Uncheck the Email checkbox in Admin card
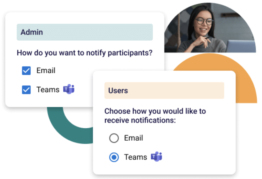Screen dimensions: 262x179 (x=26, y=71)
